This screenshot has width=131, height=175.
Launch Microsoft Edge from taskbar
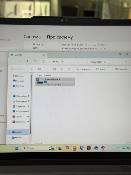[82, 148]
